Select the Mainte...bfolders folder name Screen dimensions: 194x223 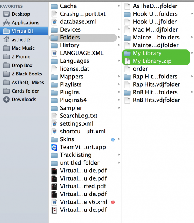156,38
